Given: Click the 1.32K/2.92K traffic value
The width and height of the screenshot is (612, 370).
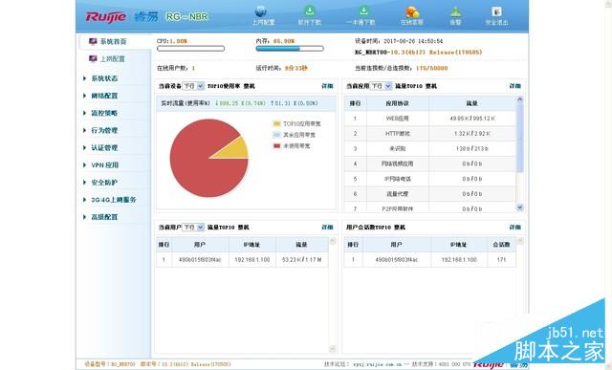Looking at the screenshot, I should [x=472, y=134].
